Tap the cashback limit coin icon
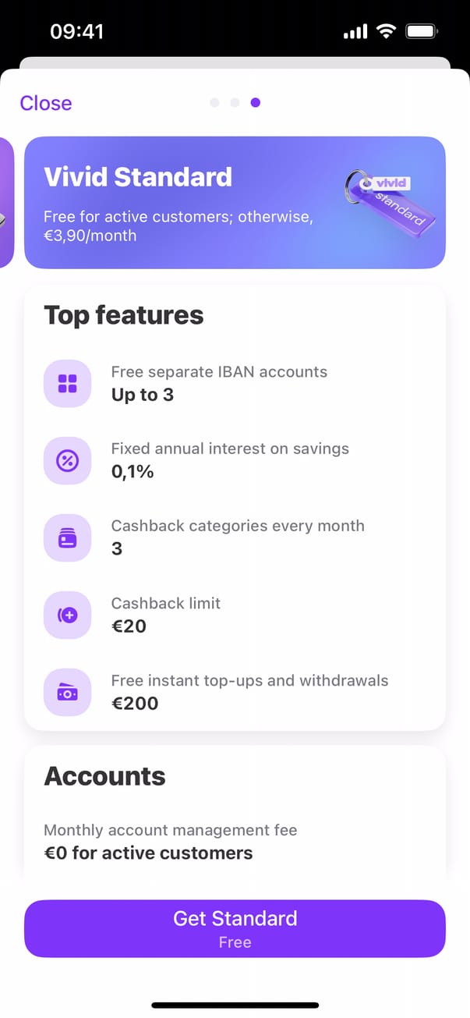This screenshot has width=470, height=1018. tap(68, 615)
